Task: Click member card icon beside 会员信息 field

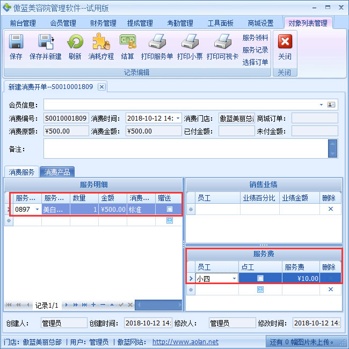Action: 331,105
